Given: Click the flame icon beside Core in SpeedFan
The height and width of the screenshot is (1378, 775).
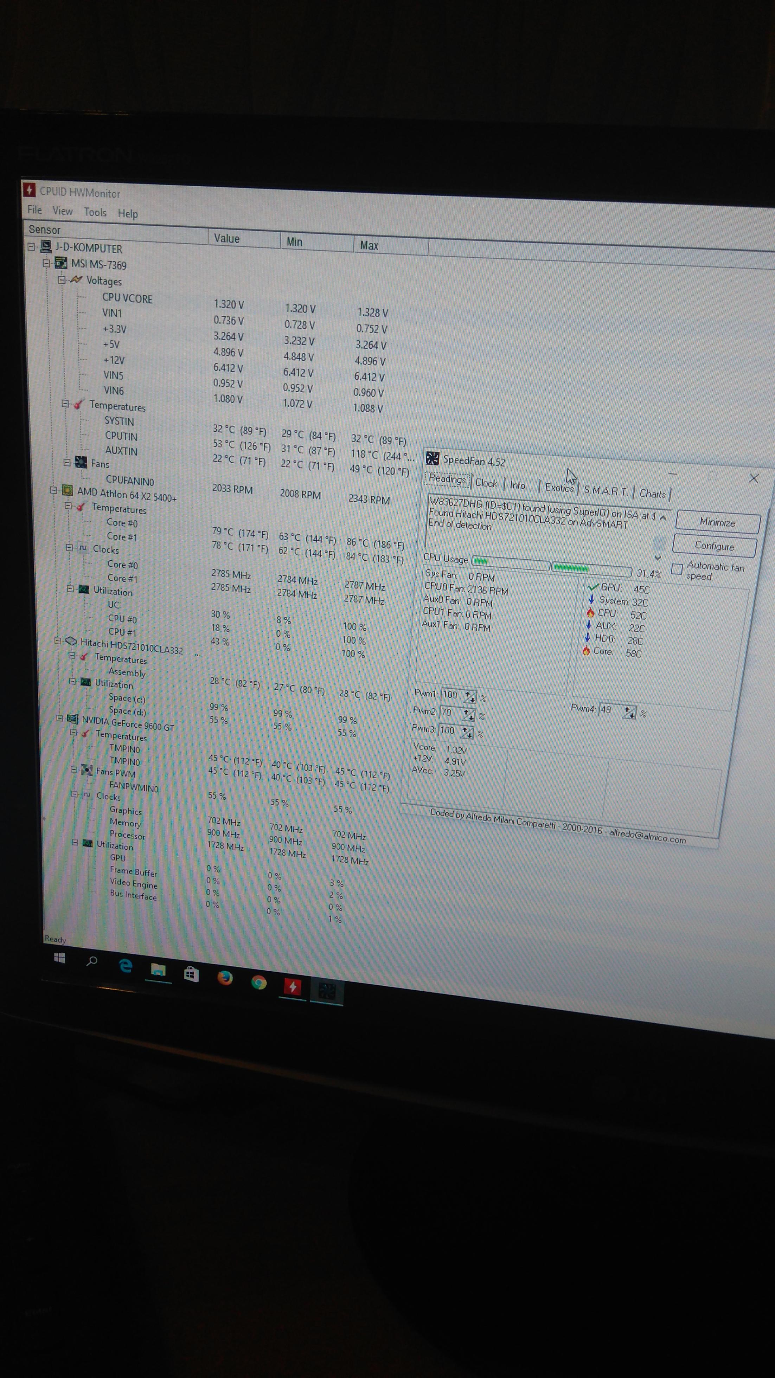Looking at the screenshot, I should (586, 650).
